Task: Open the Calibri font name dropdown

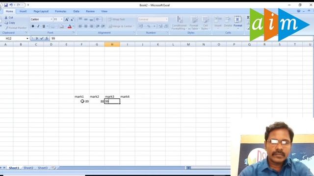Action: click(x=52, y=20)
